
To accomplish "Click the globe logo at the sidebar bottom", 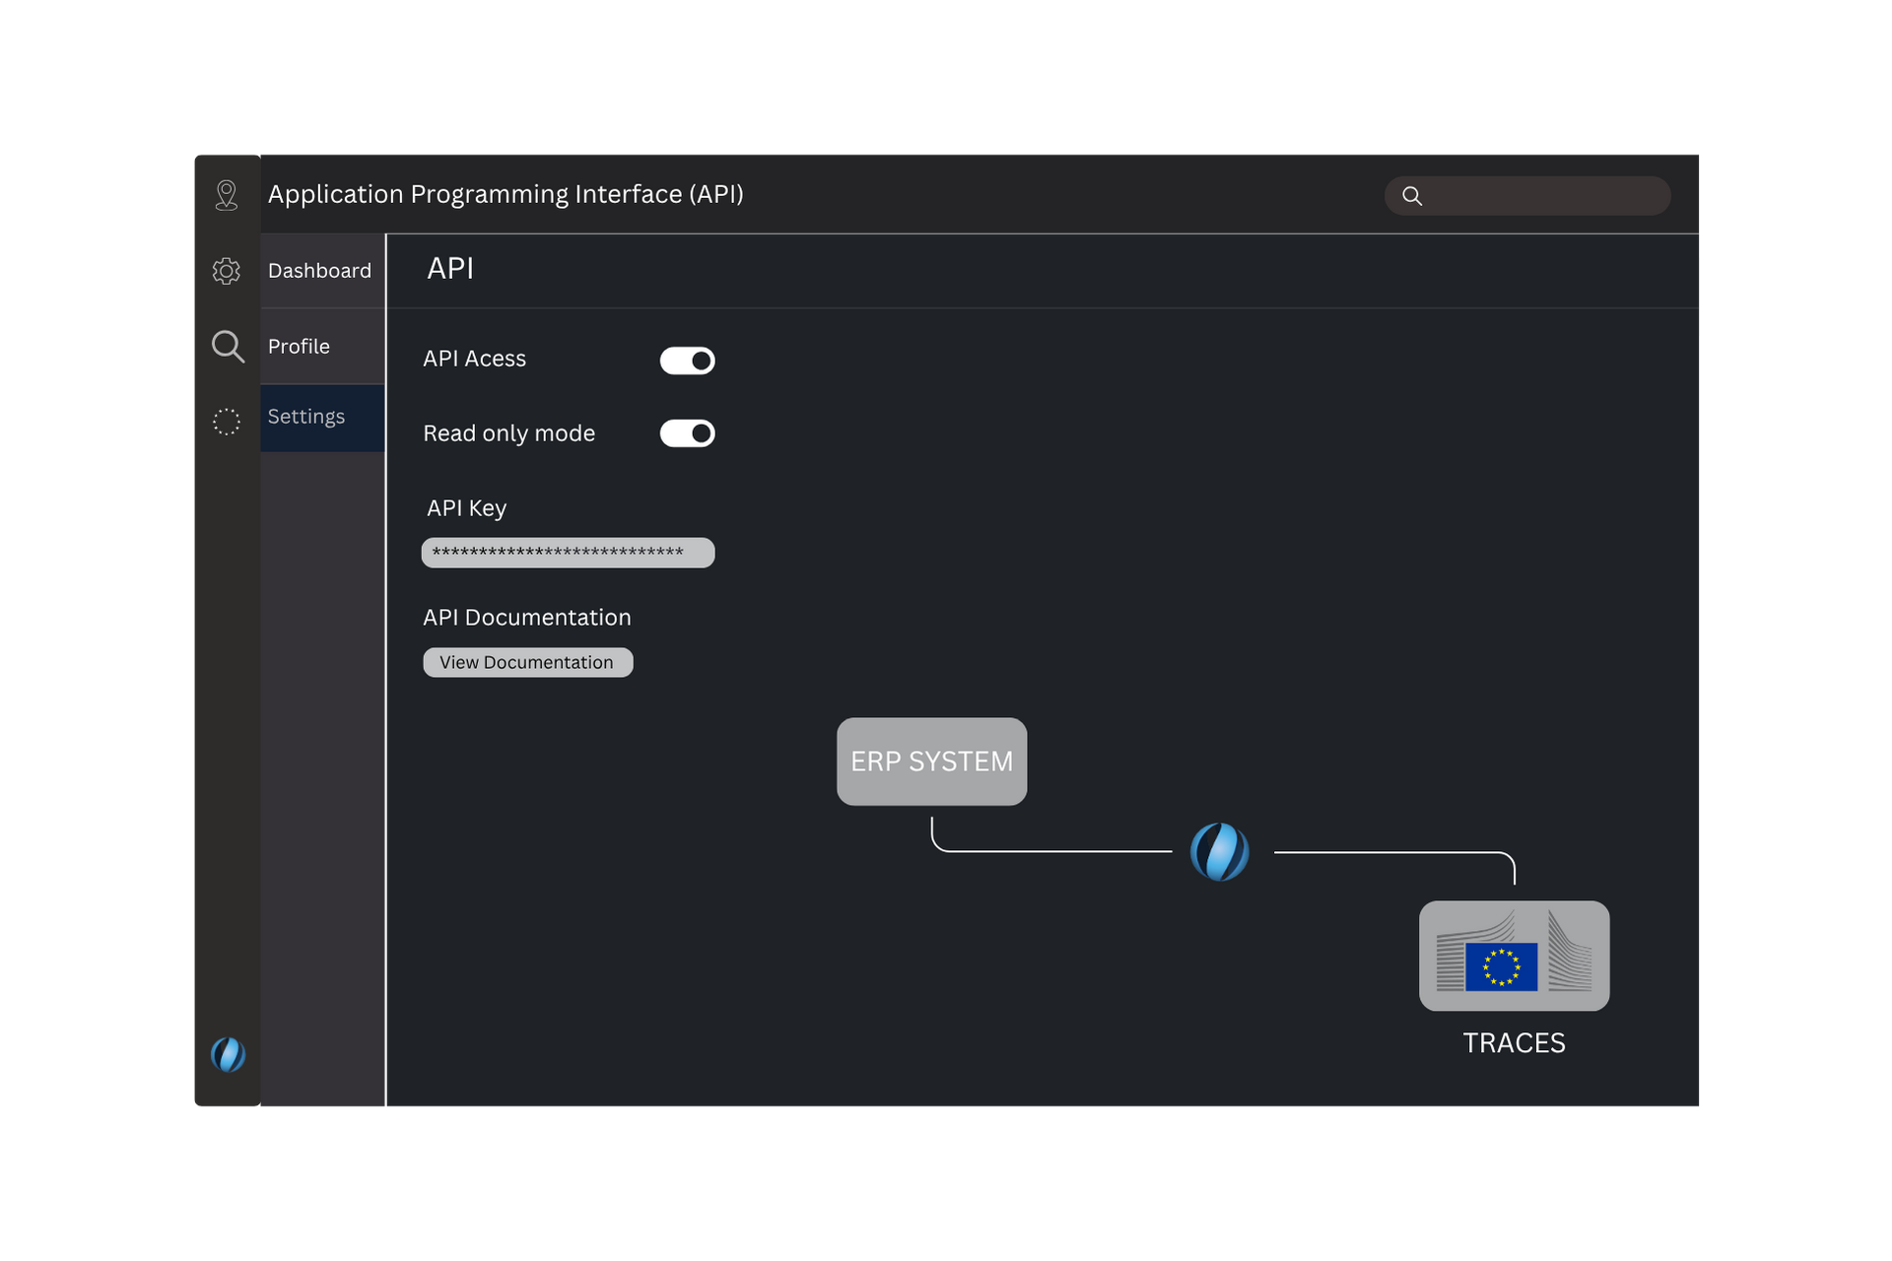I will (228, 1054).
